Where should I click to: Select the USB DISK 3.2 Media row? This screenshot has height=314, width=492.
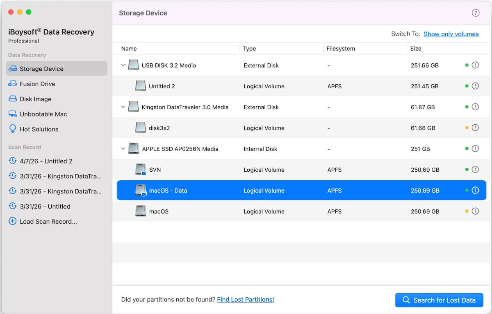[x=302, y=65]
